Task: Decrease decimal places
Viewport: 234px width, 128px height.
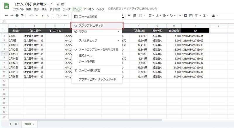Action: pos(53,16)
